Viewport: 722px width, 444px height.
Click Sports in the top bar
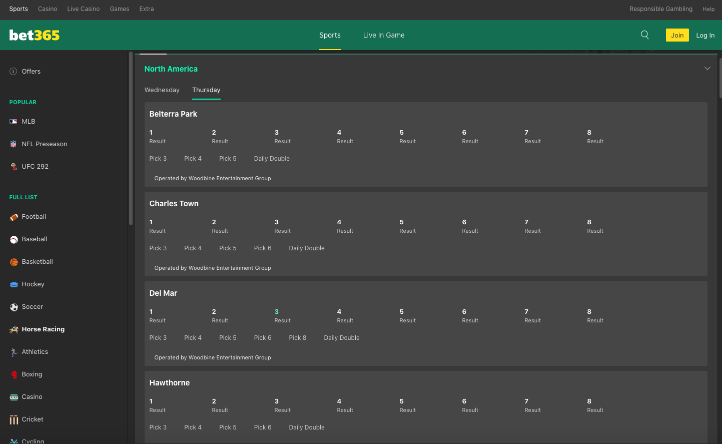pyautogui.click(x=19, y=9)
